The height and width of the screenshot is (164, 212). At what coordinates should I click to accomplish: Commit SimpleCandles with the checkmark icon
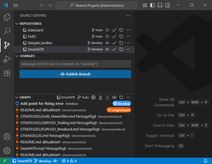pyautogui.click(x=114, y=43)
